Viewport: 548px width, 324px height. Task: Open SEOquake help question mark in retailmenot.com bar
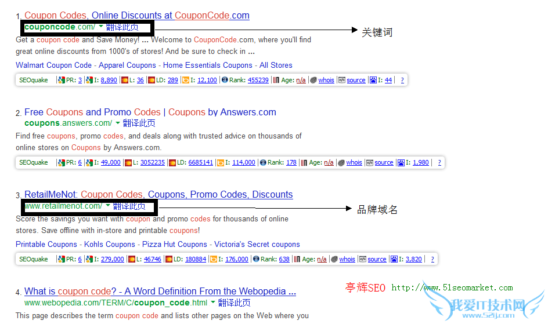click(x=432, y=259)
